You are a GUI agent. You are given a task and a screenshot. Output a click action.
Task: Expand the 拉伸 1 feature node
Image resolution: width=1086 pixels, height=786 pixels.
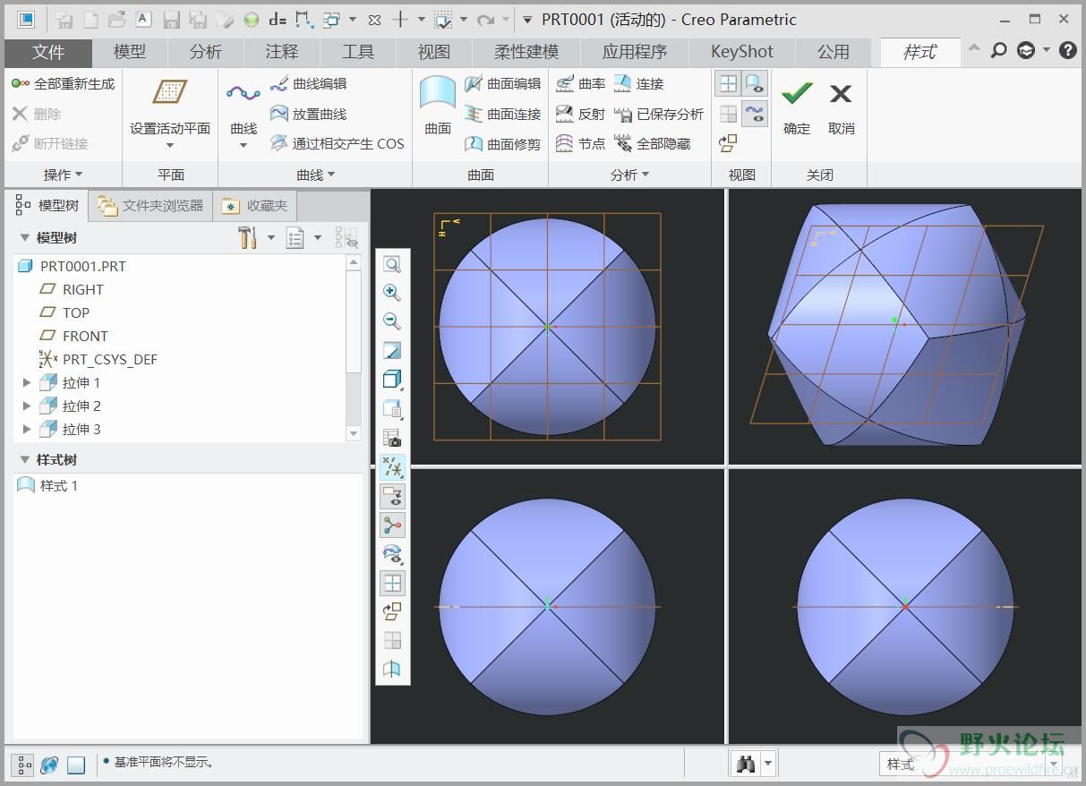point(27,383)
